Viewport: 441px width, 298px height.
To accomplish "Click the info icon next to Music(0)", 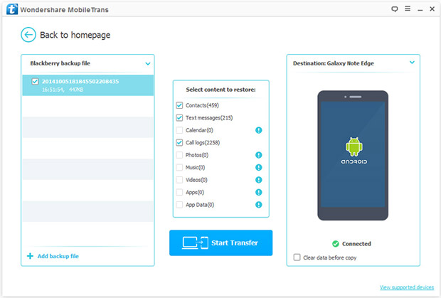I will pos(258,168).
